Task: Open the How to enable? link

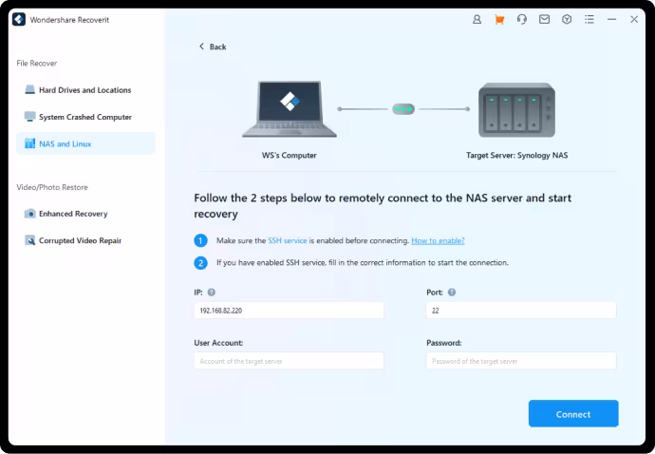Action: click(x=438, y=241)
